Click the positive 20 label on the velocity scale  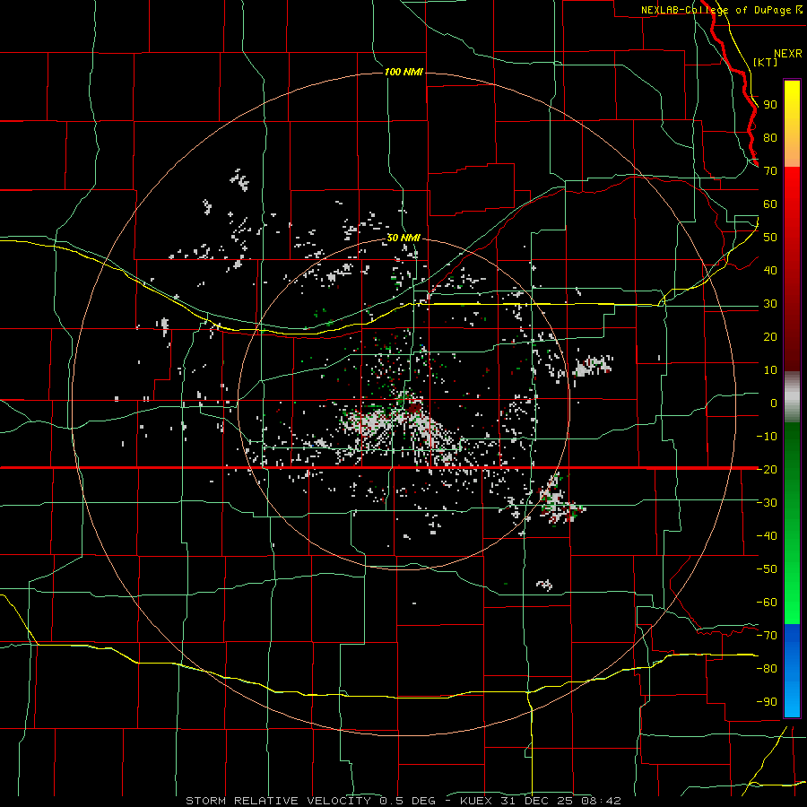(x=770, y=336)
